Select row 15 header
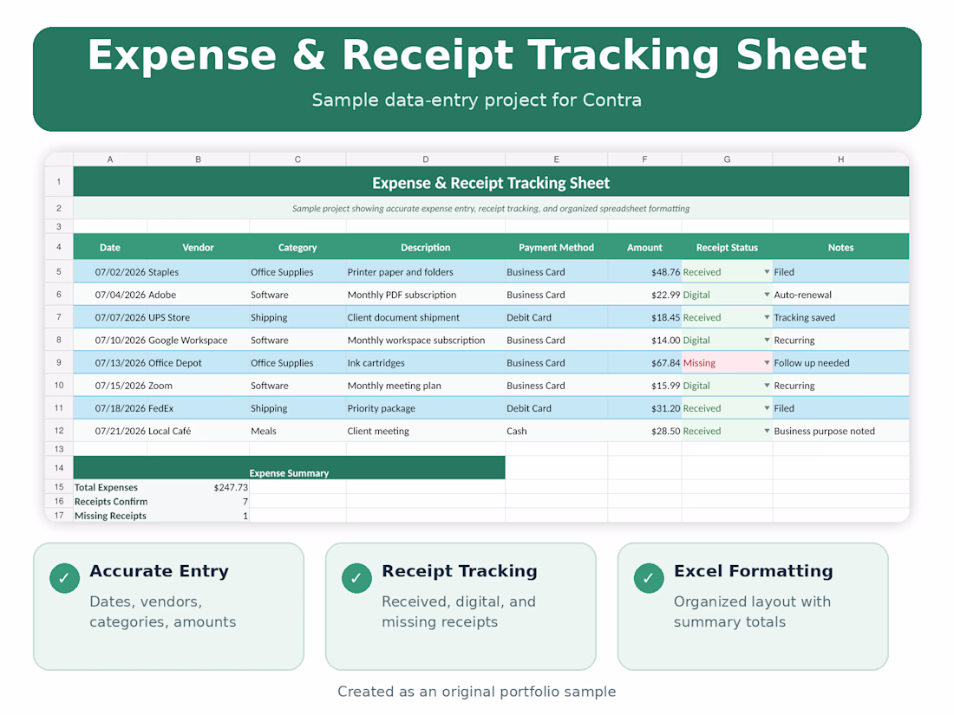The image size is (954, 715). click(59, 487)
